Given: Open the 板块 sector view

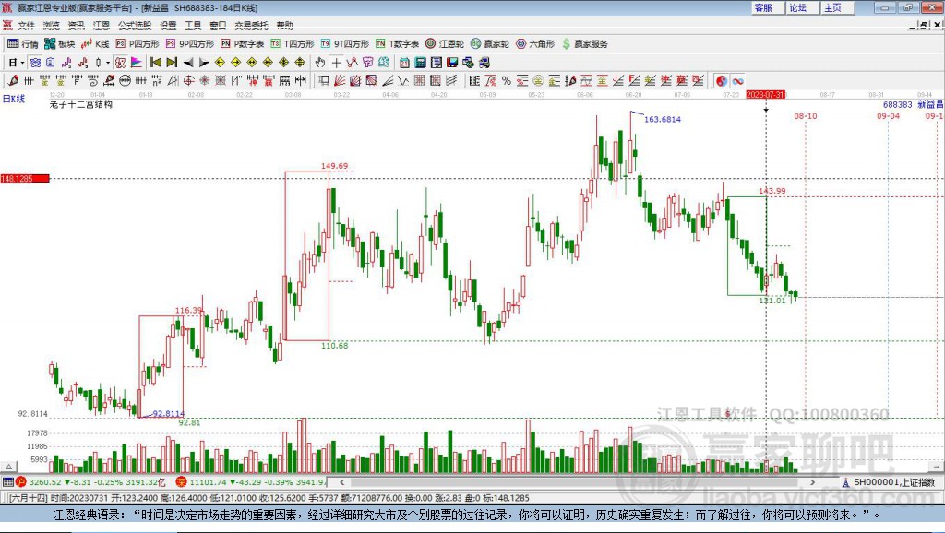Looking at the screenshot, I should click(59, 44).
